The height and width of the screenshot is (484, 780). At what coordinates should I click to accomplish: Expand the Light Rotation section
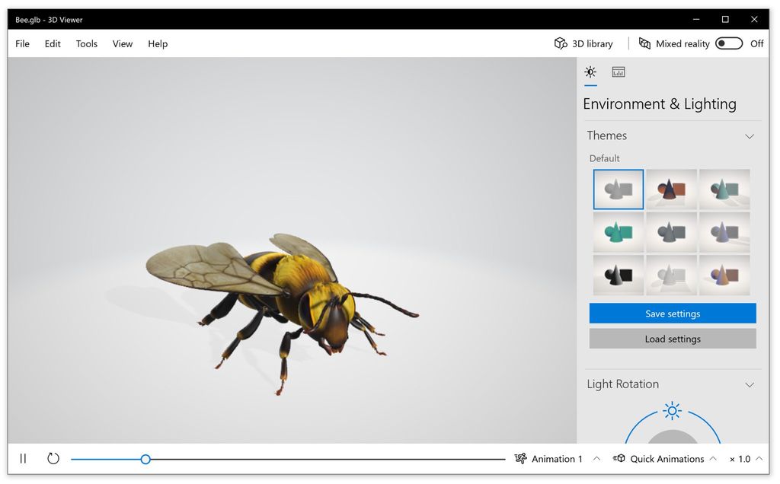coord(750,384)
